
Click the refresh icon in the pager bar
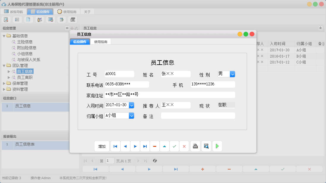[154, 160]
